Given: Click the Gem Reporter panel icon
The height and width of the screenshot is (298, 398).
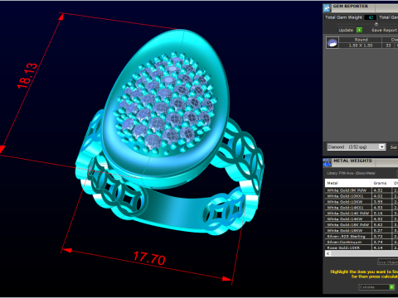Looking at the screenshot, I should (x=327, y=8).
